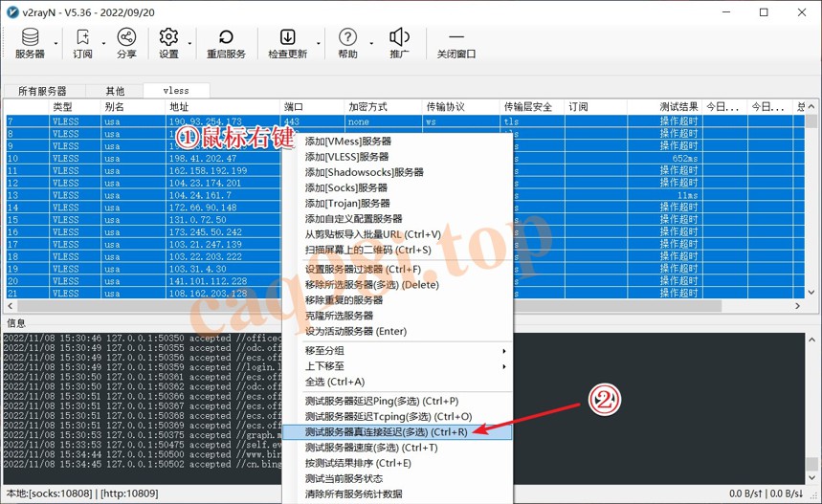Click the server list horizontal scrollbar right arrow

(798, 306)
